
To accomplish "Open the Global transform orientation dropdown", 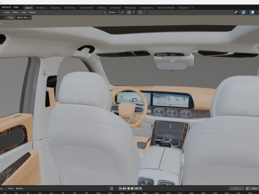I will [x=111, y=12].
